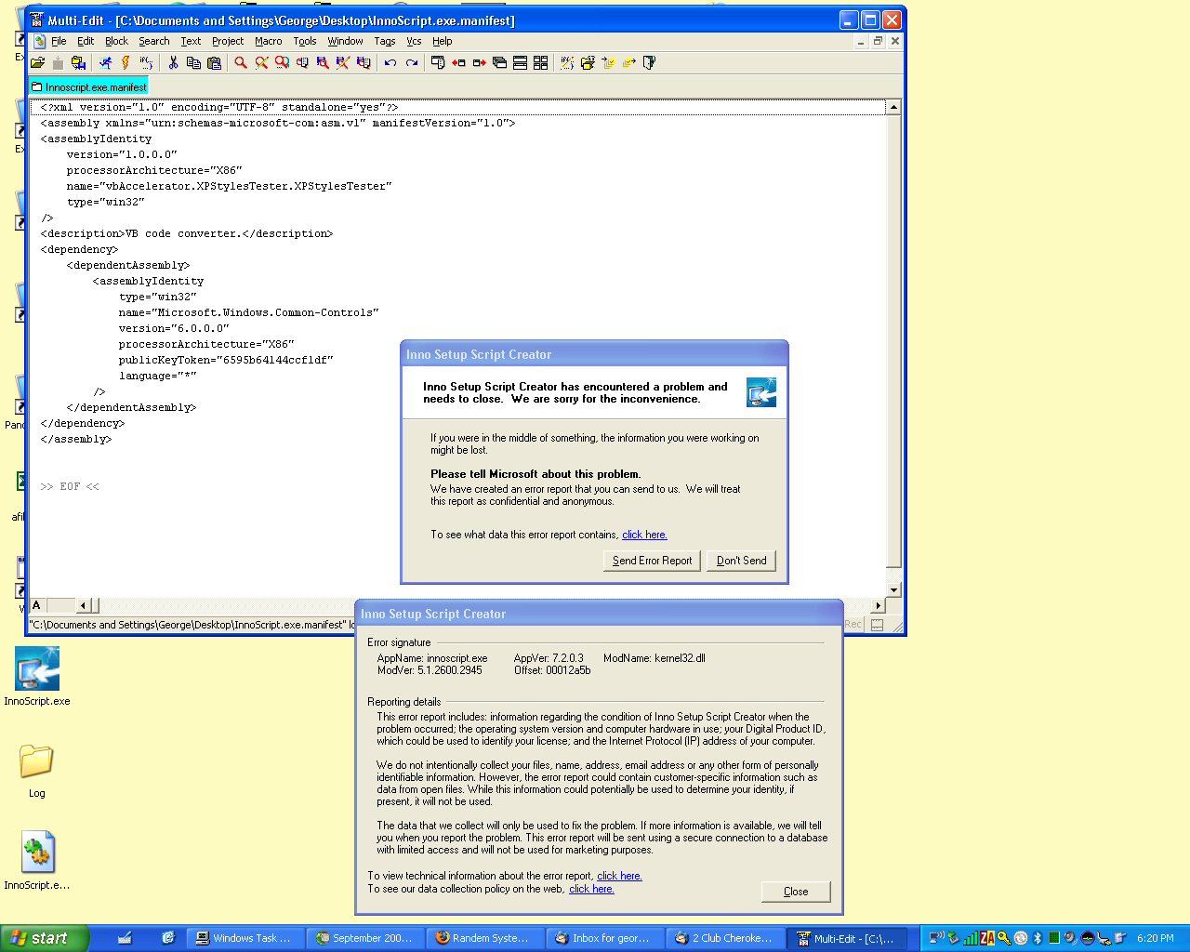
Task: Open the Help menu
Action: tap(443, 41)
